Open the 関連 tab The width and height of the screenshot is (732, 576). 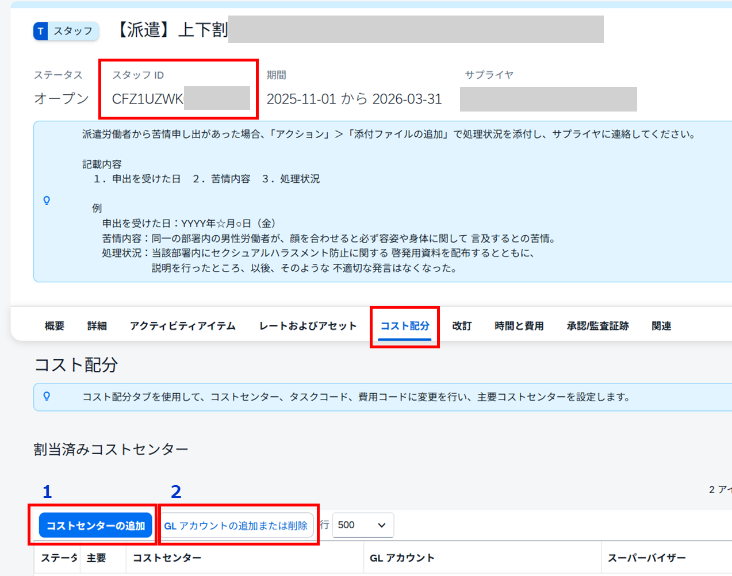point(661,326)
